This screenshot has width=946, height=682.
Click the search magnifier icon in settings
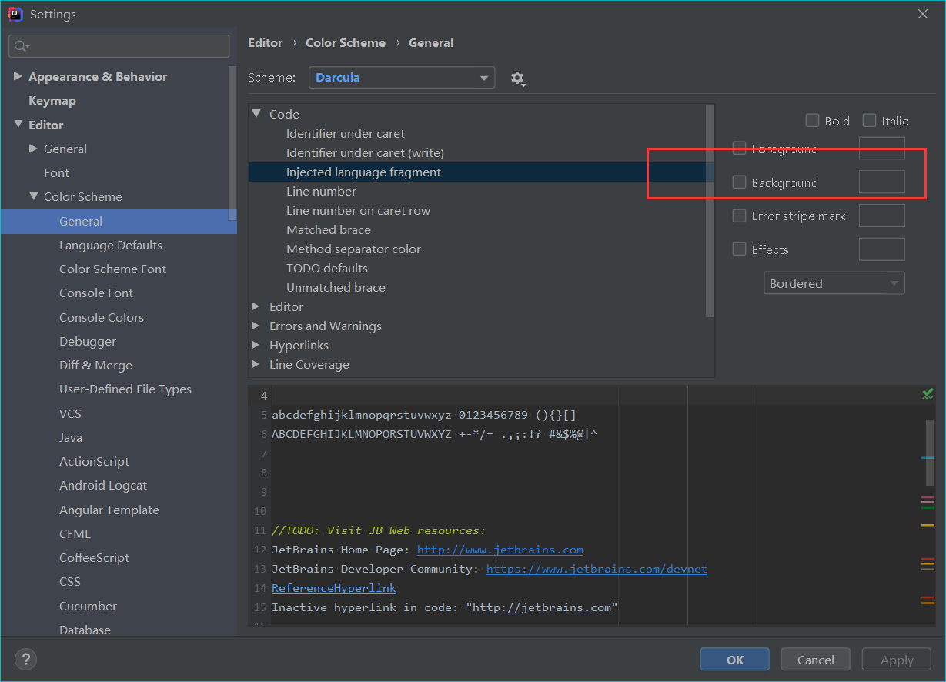tap(22, 46)
